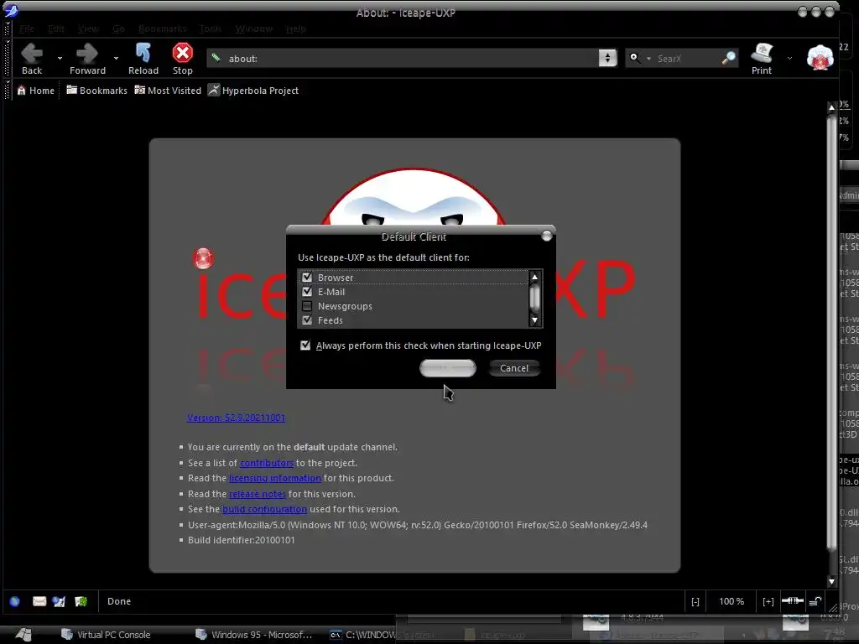This screenshot has width=859, height=644.
Task: Stop loading the page
Action: tap(182, 59)
